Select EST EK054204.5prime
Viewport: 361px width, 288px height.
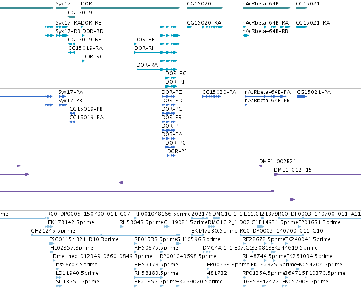297,269
